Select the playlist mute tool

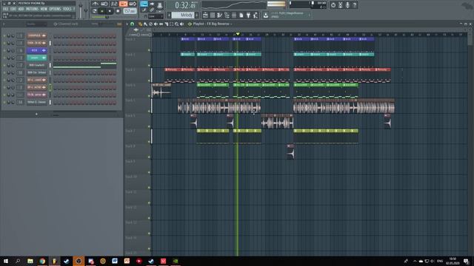[156, 24]
